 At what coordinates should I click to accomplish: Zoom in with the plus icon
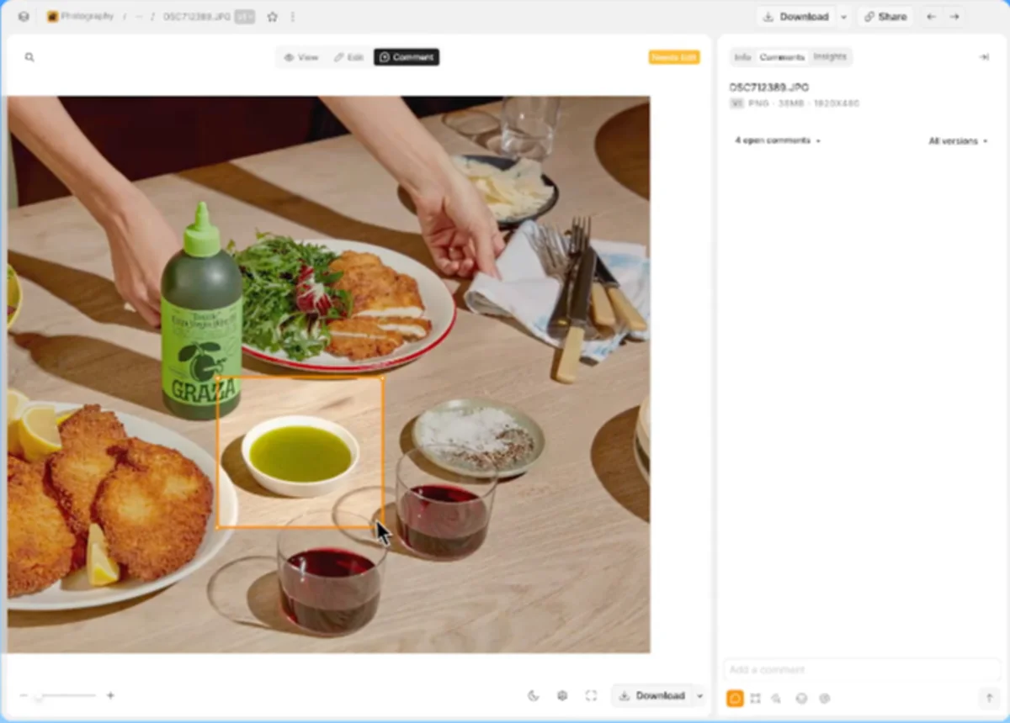coord(110,695)
